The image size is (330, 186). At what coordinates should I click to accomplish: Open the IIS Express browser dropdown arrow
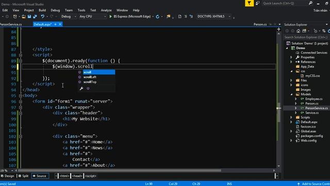click(x=153, y=17)
